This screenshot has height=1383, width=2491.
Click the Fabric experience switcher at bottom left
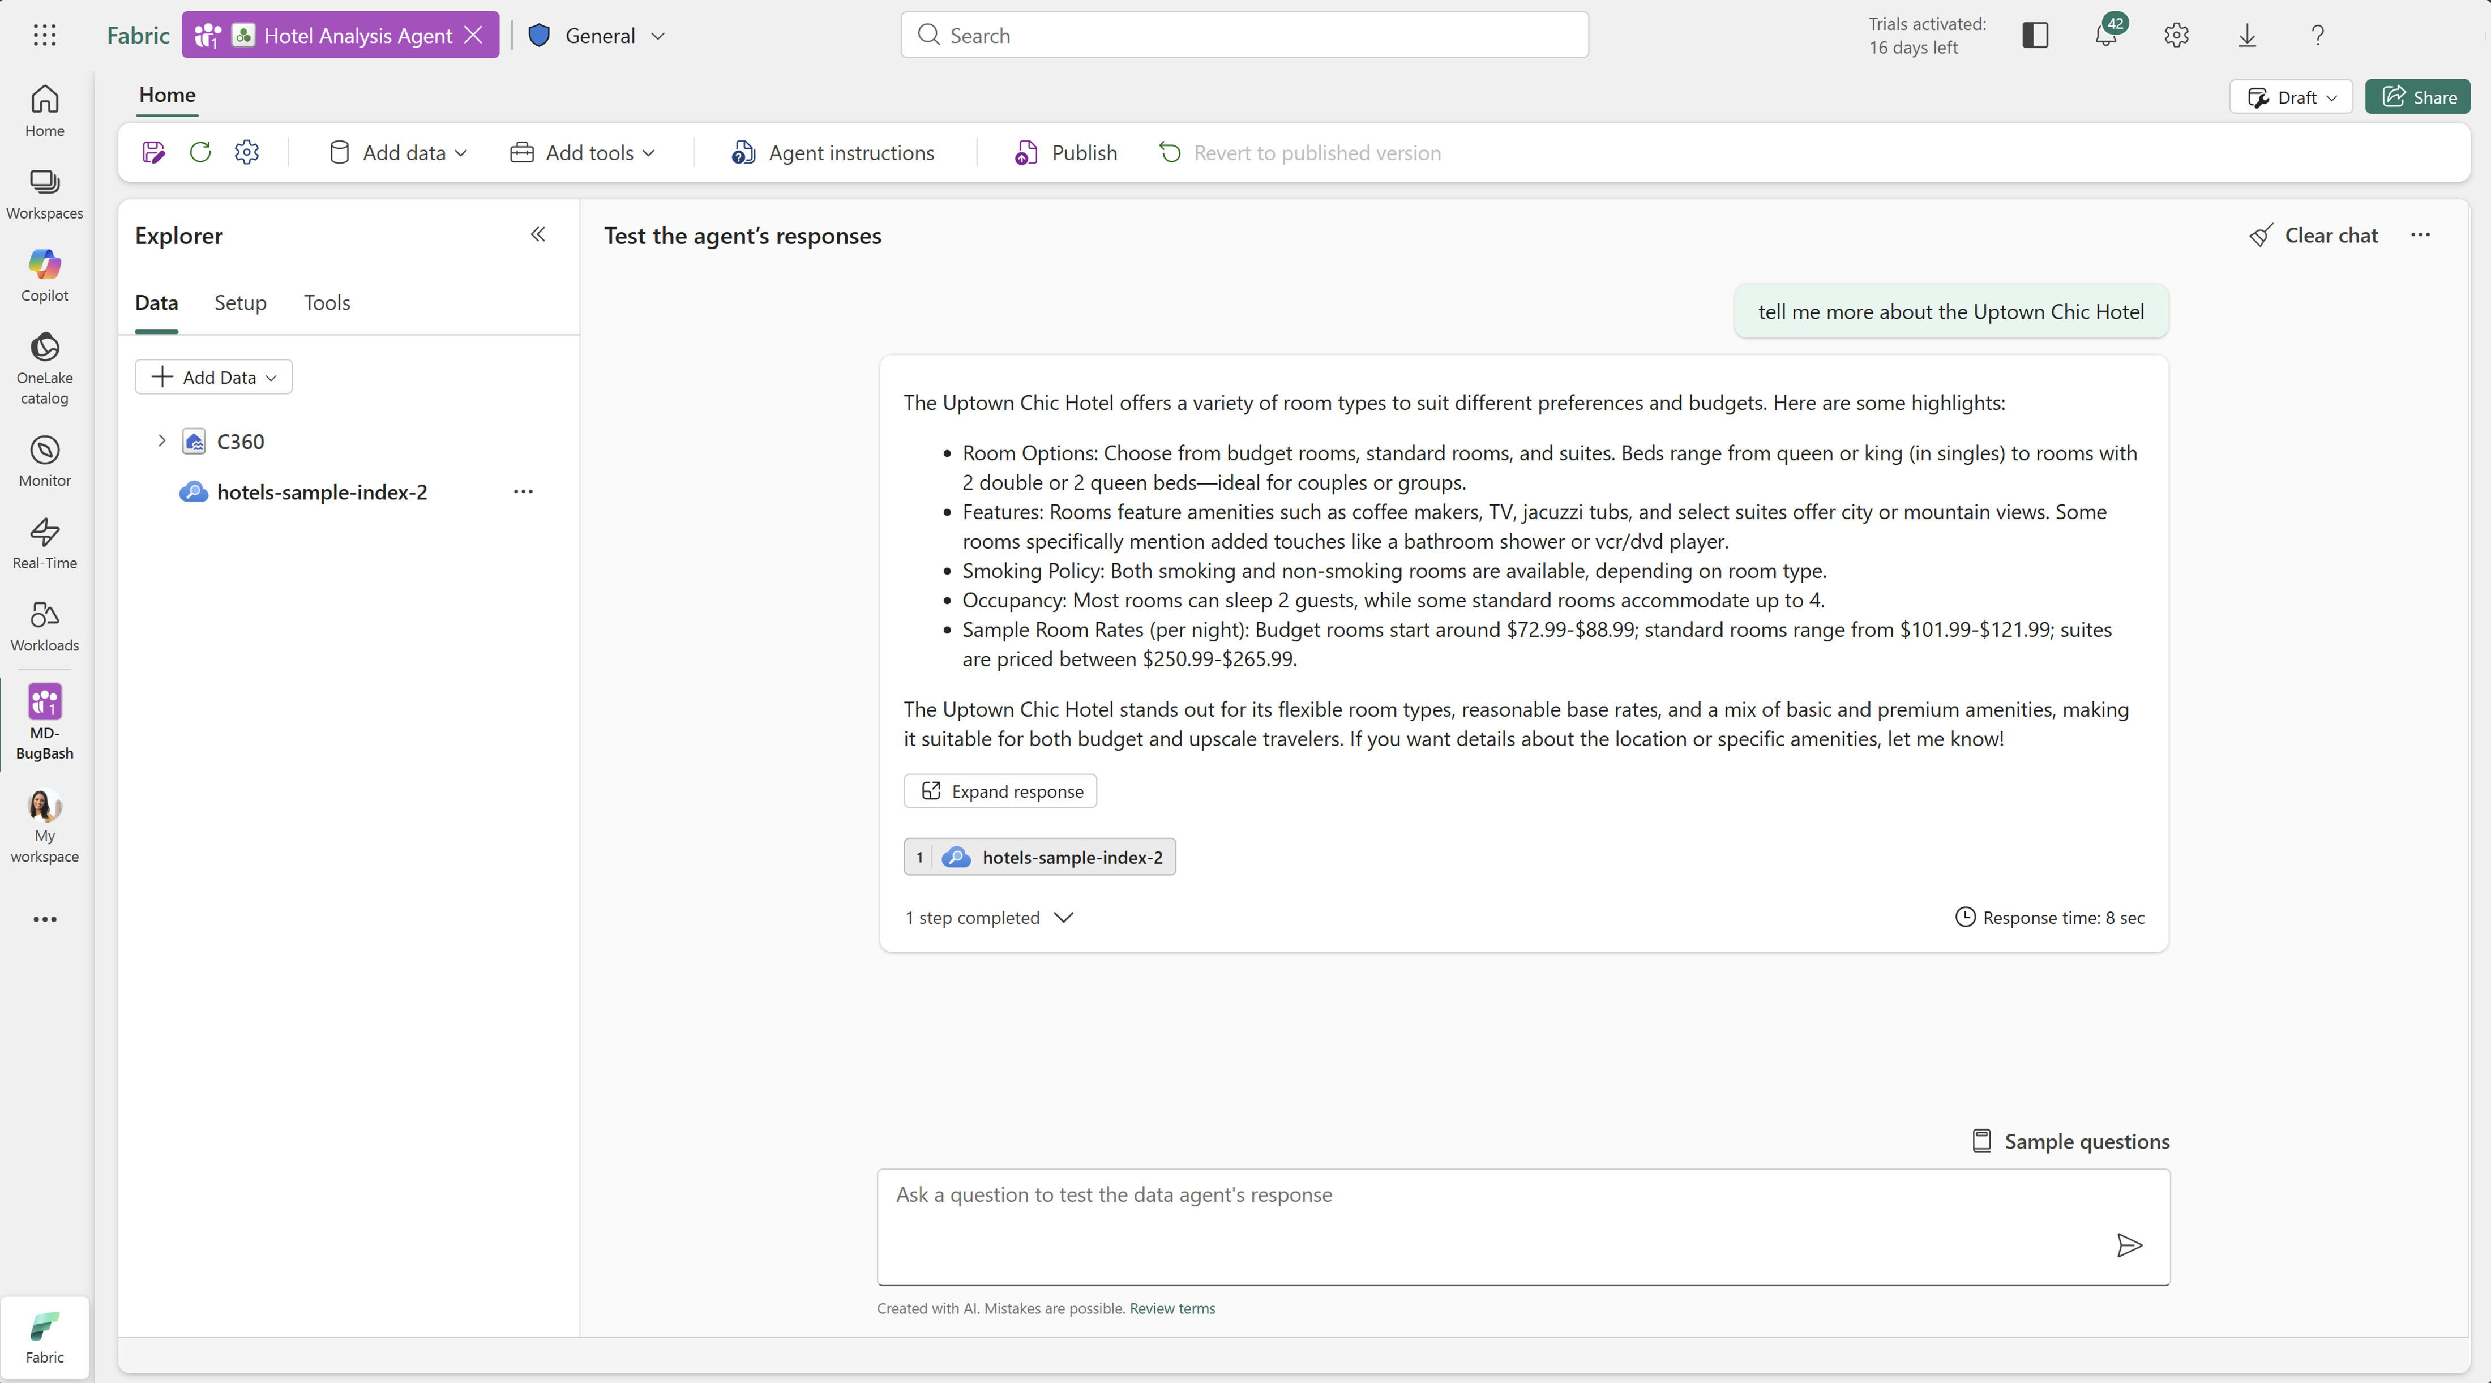coord(45,1338)
